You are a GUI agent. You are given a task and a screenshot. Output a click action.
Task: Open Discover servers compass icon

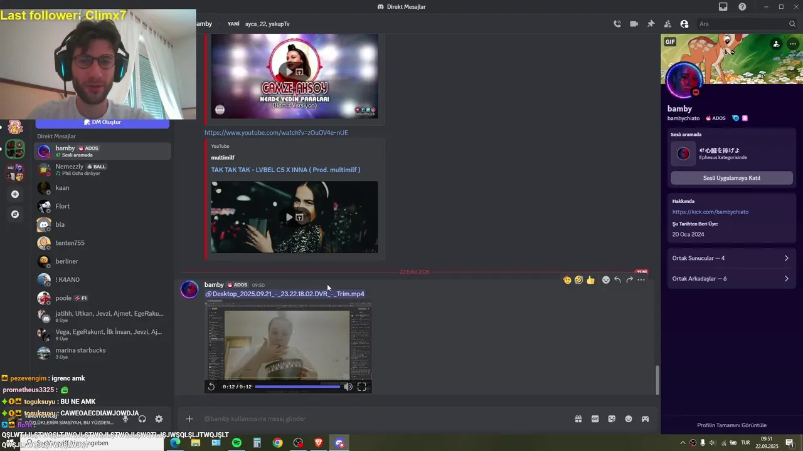[x=15, y=214]
